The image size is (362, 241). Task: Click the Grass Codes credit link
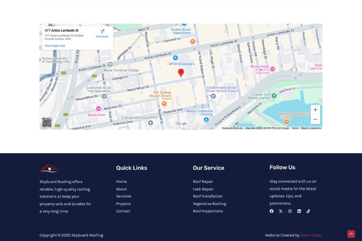tap(311, 235)
